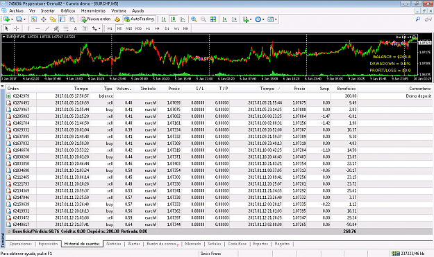Open the indicators list dropdown arrow
This screenshot has height=257, width=434.
tap(251, 19)
